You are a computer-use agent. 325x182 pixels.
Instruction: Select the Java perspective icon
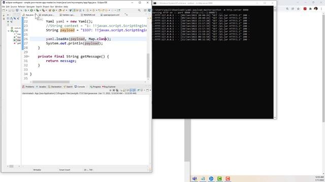[149, 10]
